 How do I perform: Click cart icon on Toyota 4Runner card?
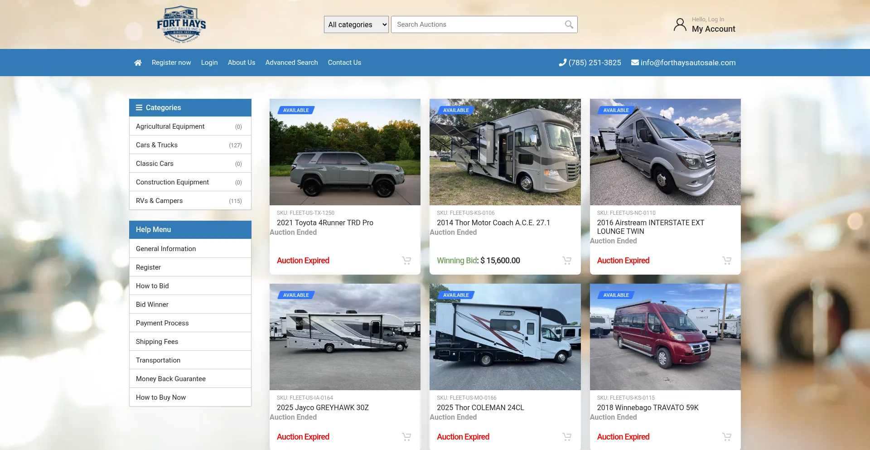pyautogui.click(x=406, y=261)
